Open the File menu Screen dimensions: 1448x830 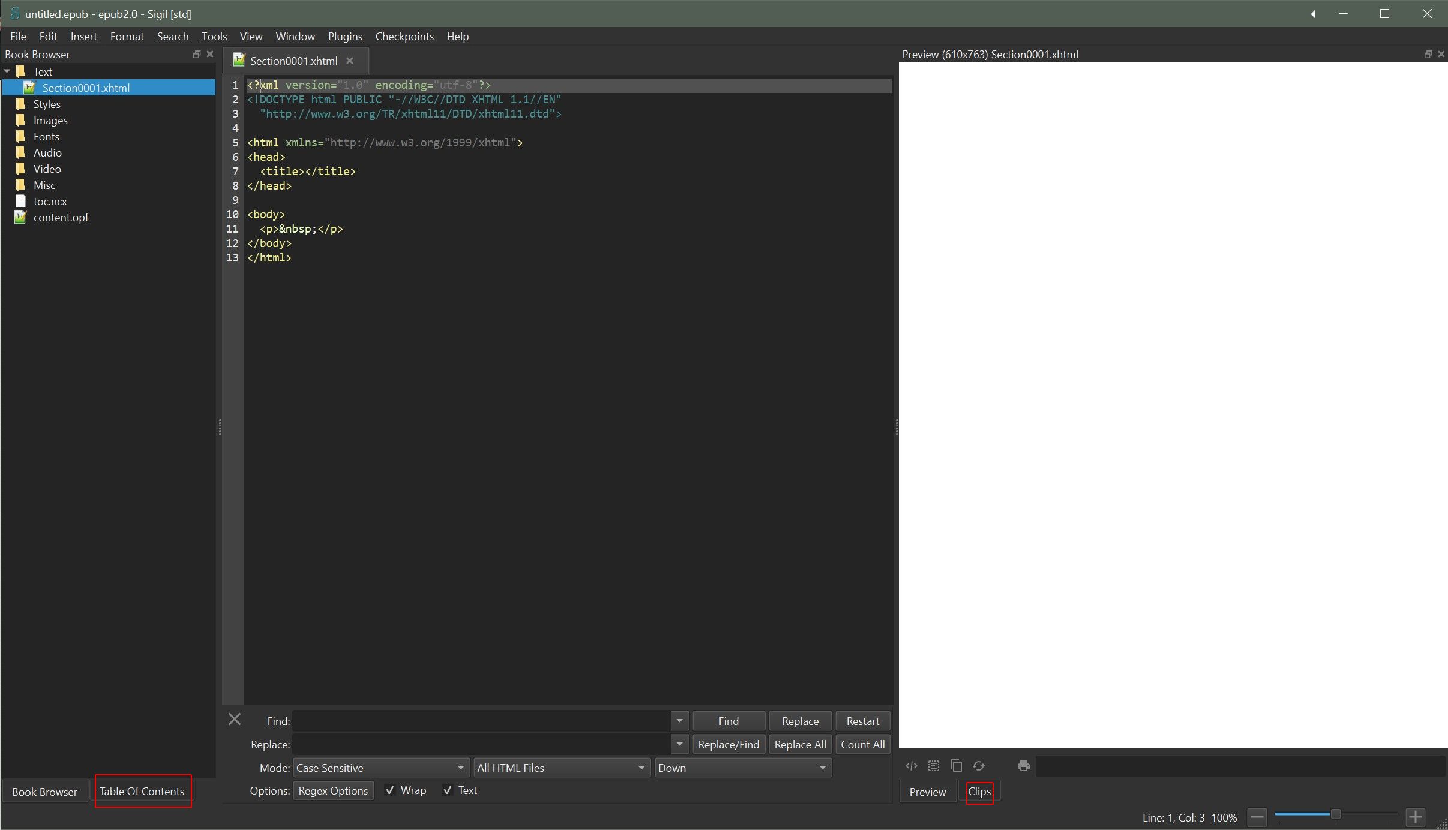[18, 36]
